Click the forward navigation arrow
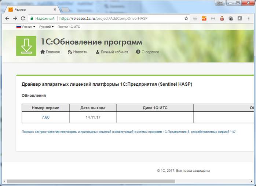 tap(15, 18)
